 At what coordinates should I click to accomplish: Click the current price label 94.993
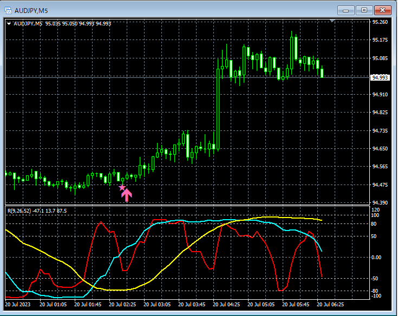pos(380,77)
